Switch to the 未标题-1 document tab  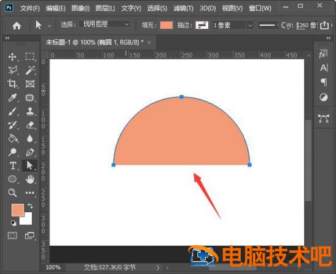94,42
